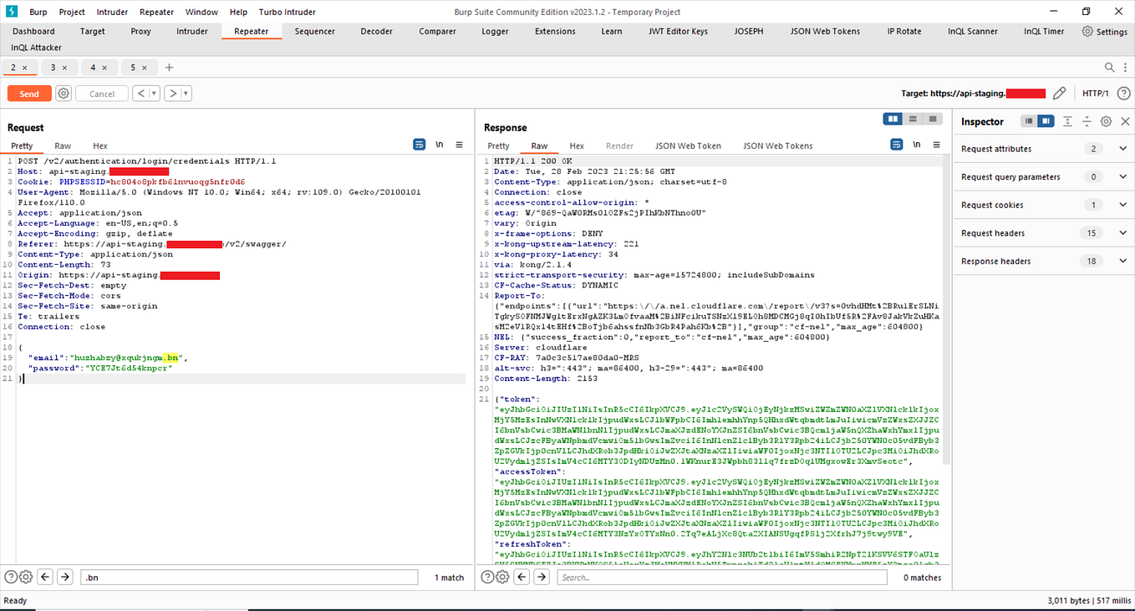Image resolution: width=1135 pixels, height=611 pixels.
Task: Expand Request headers in the Inspector
Action: pyautogui.click(x=1122, y=232)
